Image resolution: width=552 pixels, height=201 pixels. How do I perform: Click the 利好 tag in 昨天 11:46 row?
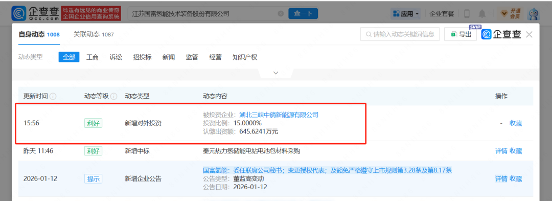[x=93, y=151]
